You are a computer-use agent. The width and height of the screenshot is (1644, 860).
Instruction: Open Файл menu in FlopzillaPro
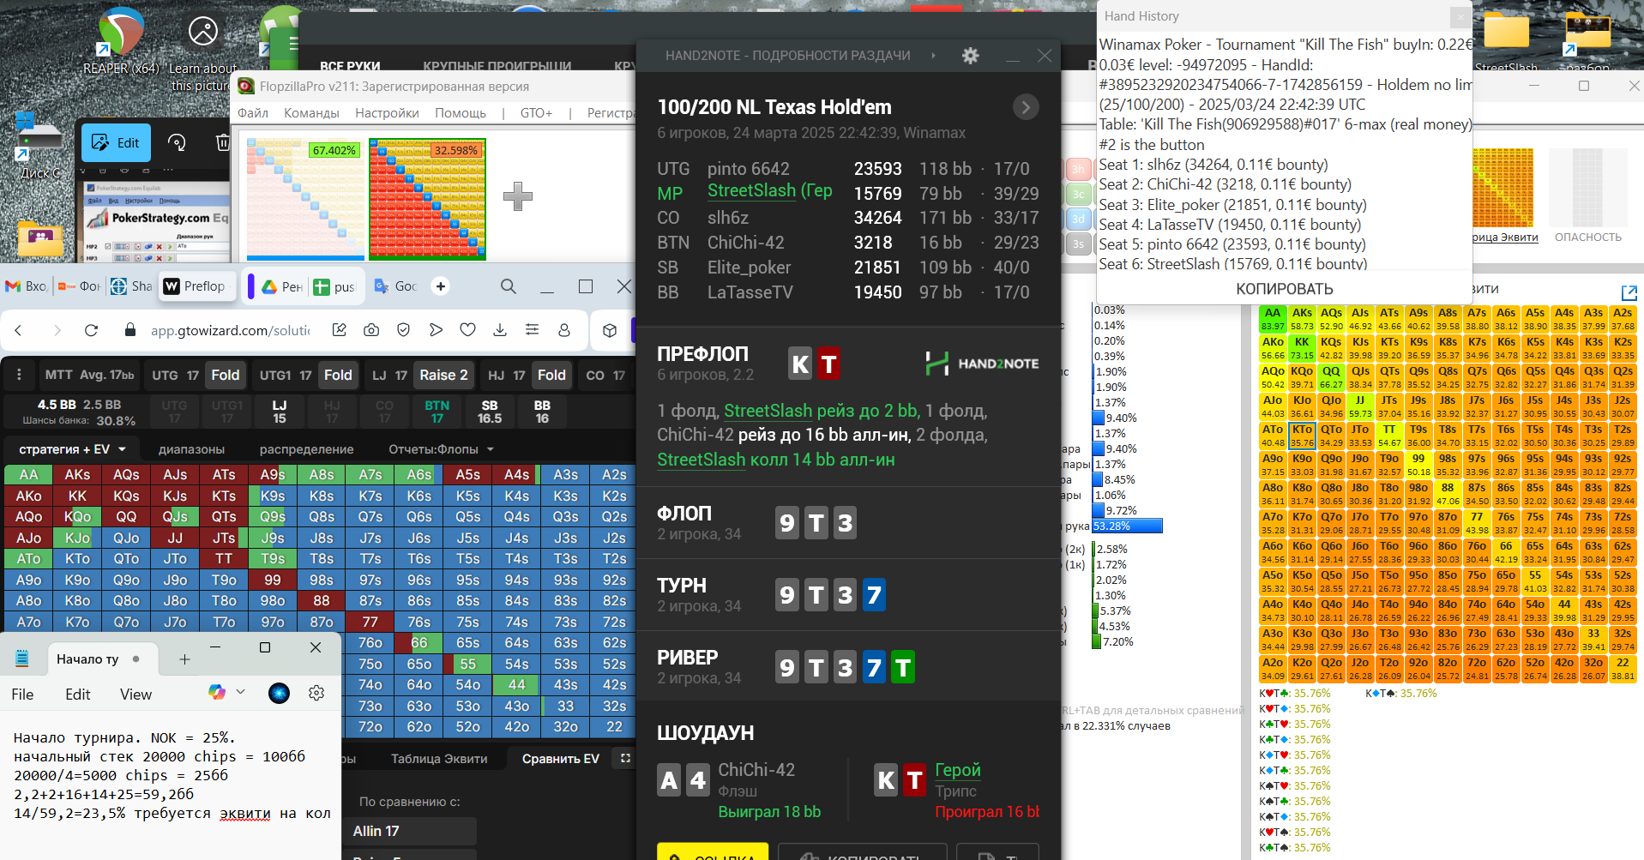coord(253,113)
